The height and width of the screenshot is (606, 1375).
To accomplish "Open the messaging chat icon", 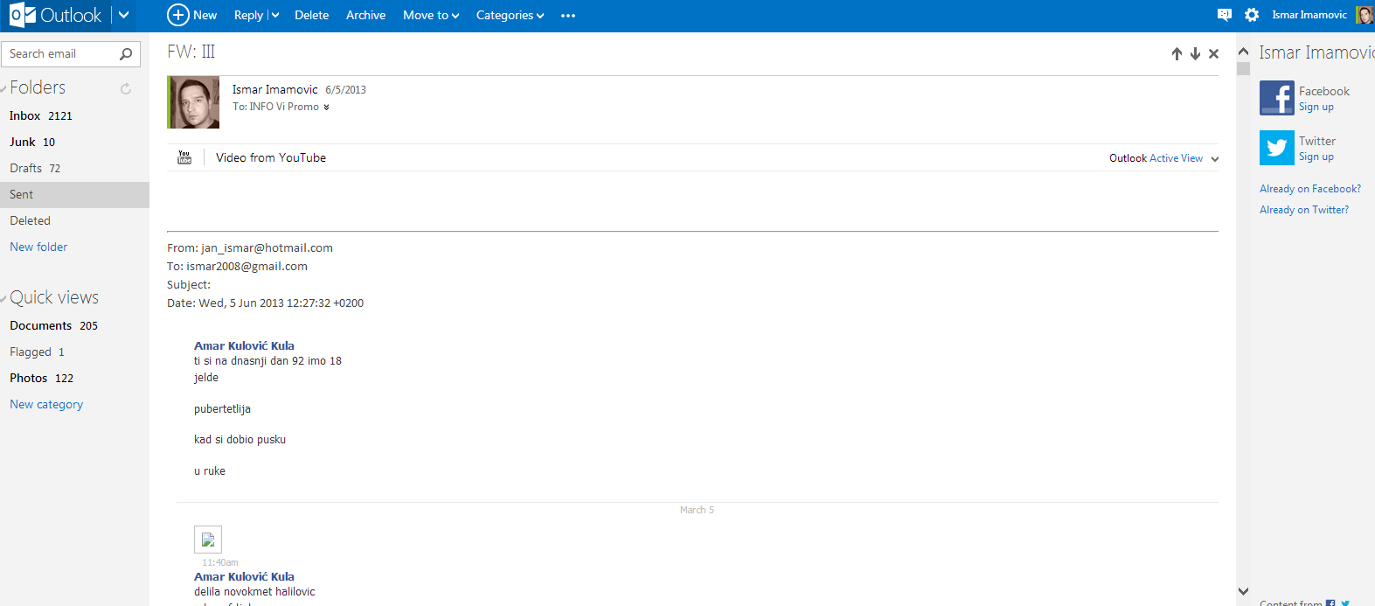I will [x=1224, y=15].
